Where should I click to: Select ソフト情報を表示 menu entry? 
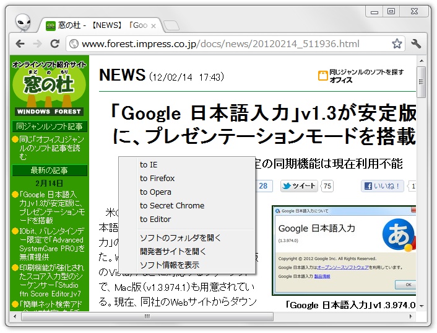[x=187, y=265]
